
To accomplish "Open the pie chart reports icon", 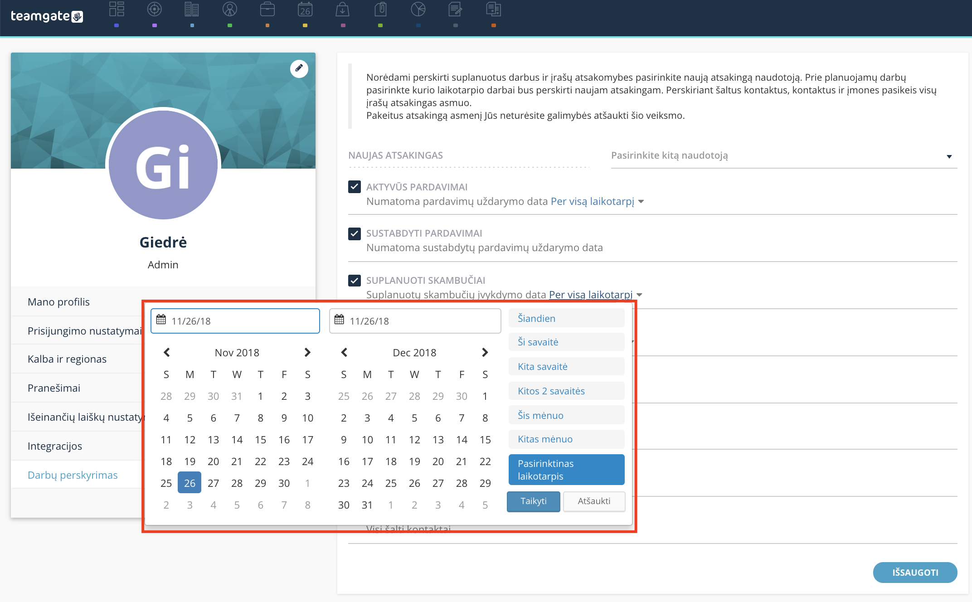I will click(418, 10).
